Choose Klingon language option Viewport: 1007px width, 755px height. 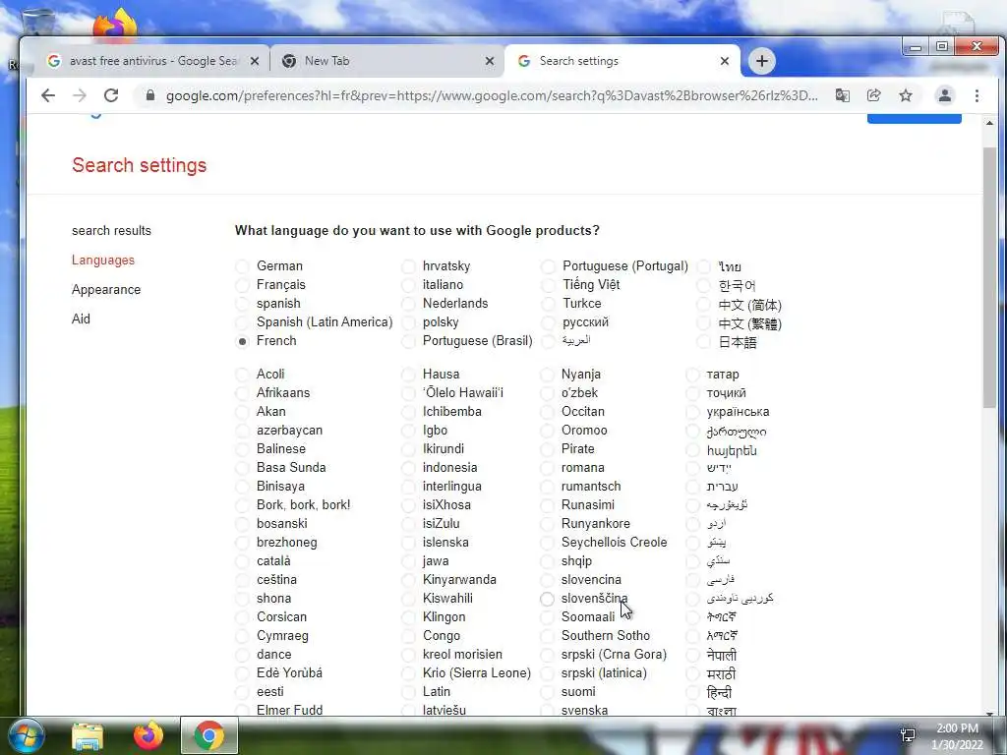408,617
